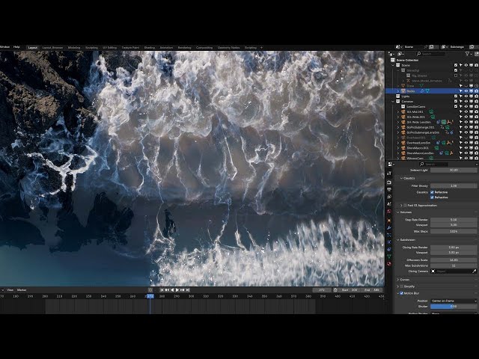479x359 pixels.
Task: Expand the Rocks object in outliner
Action: pos(398,91)
